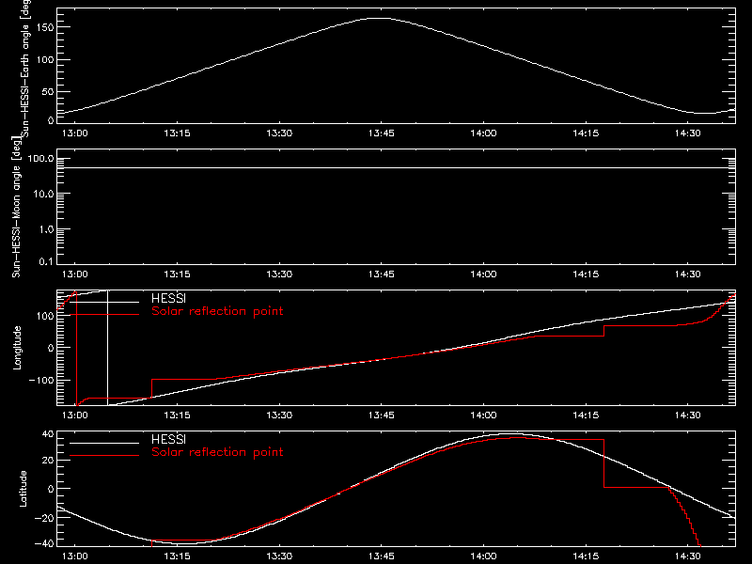Click 'HESSI' legend label in Longitude panel
Viewport: 752px width, 564px height.
tap(168, 298)
